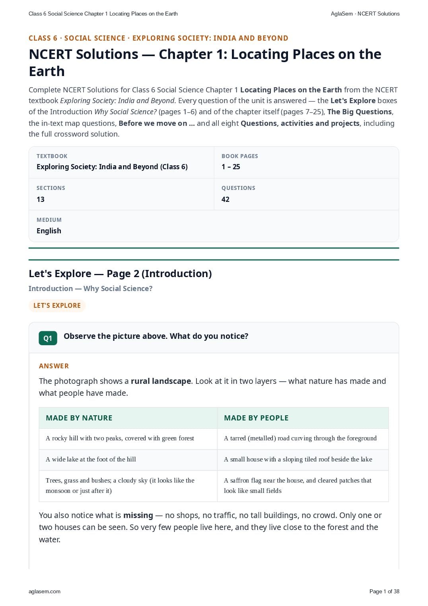This screenshot has height=606, width=428.
Task: Select the MADE BY PEOPLE column header
Action: tap(303, 418)
